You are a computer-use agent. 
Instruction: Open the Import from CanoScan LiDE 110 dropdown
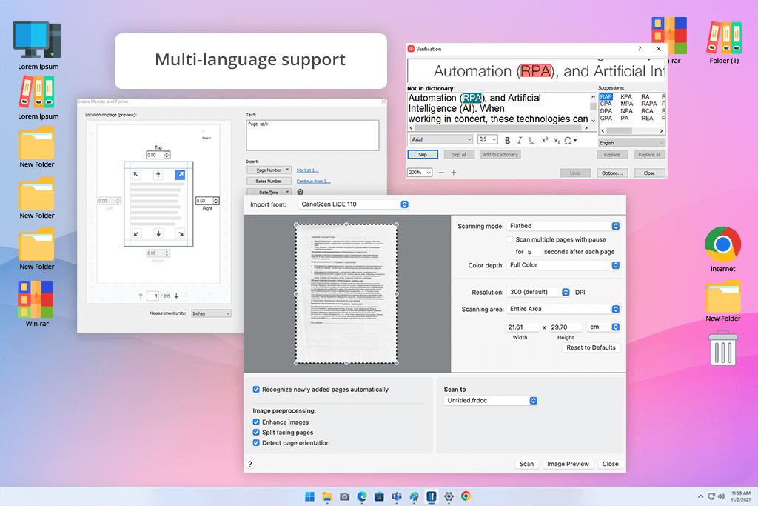pos(353,204)
